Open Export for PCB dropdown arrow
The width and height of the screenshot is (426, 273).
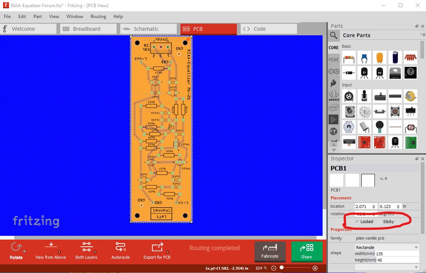point(168,252)
